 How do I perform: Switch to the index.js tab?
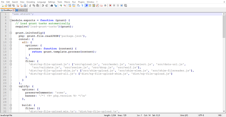(x=21, y=10)
